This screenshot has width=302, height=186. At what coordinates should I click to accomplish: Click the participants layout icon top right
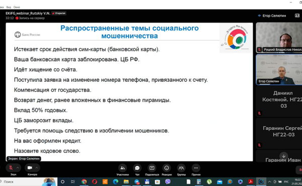click(x=297, y=16)
